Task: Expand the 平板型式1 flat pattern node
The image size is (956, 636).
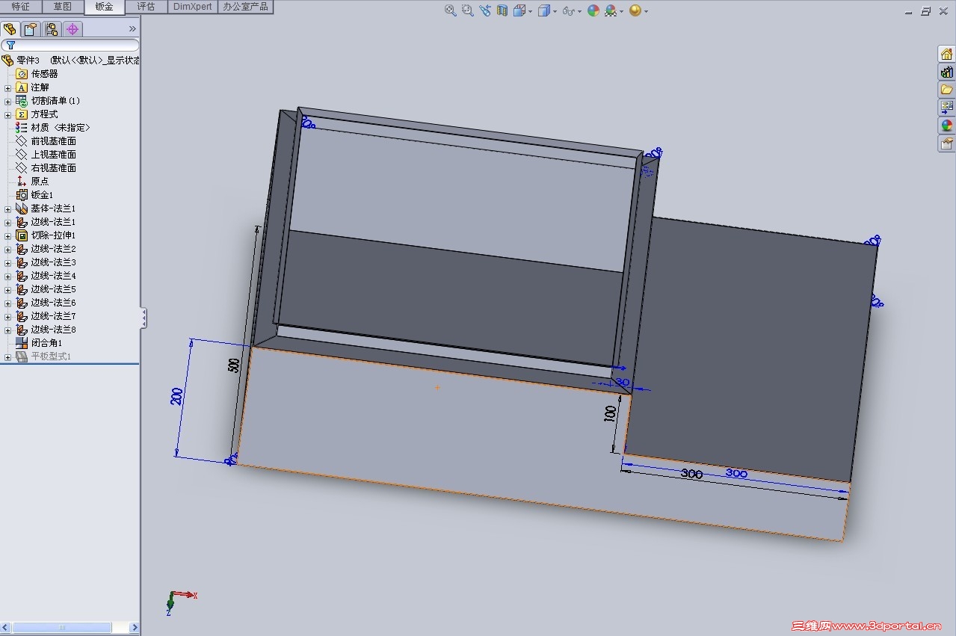Action: click(x=7, y=356)
